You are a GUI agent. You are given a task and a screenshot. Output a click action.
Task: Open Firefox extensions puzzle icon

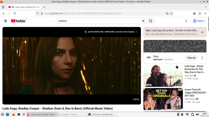click(200, 14)
